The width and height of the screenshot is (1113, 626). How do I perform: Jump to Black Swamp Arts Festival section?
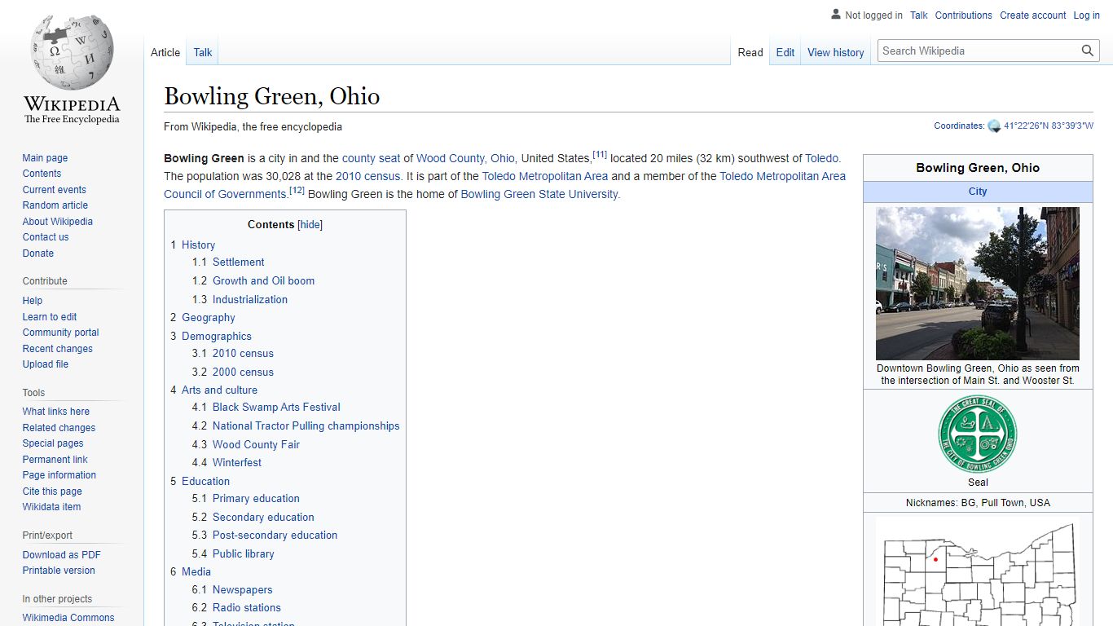(x=276, y=407)
